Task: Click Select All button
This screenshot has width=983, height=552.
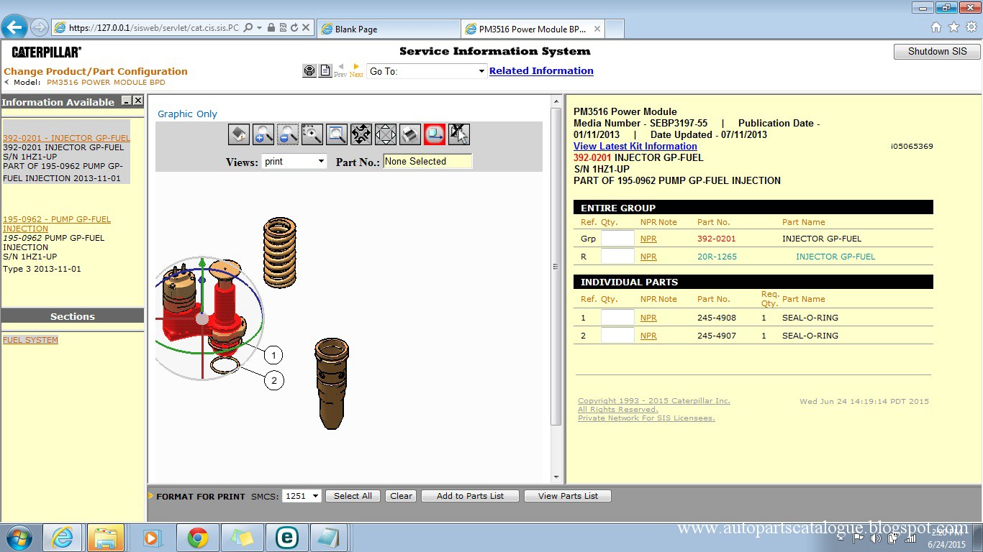Action: point(353,496)
